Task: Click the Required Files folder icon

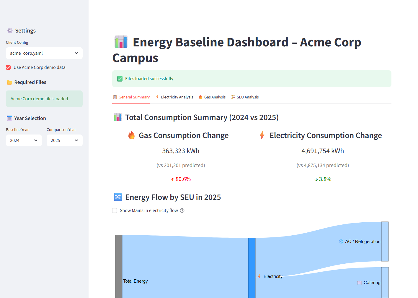Action: 9,82
